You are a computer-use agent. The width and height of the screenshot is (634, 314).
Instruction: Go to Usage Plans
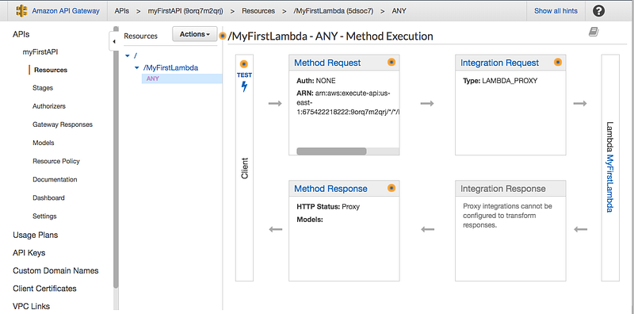tap(35, 235)
